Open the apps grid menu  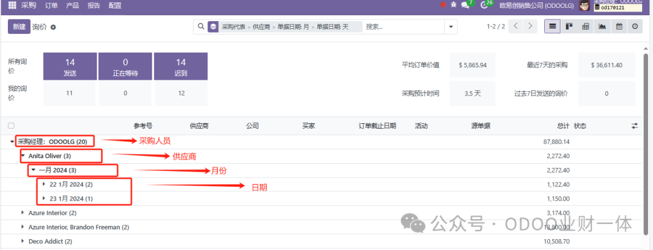[x=12, y=5]
